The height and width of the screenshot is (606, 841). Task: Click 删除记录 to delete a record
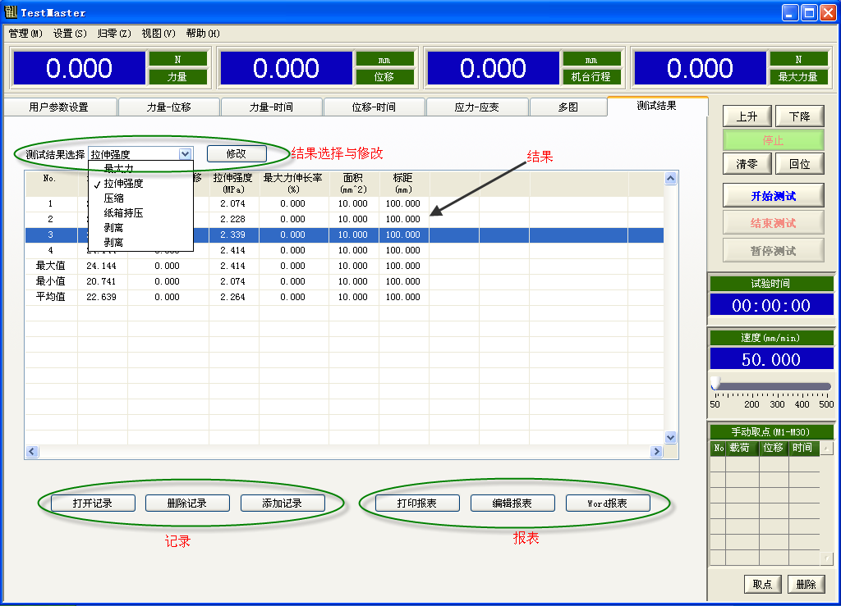[x=187, y=503]
